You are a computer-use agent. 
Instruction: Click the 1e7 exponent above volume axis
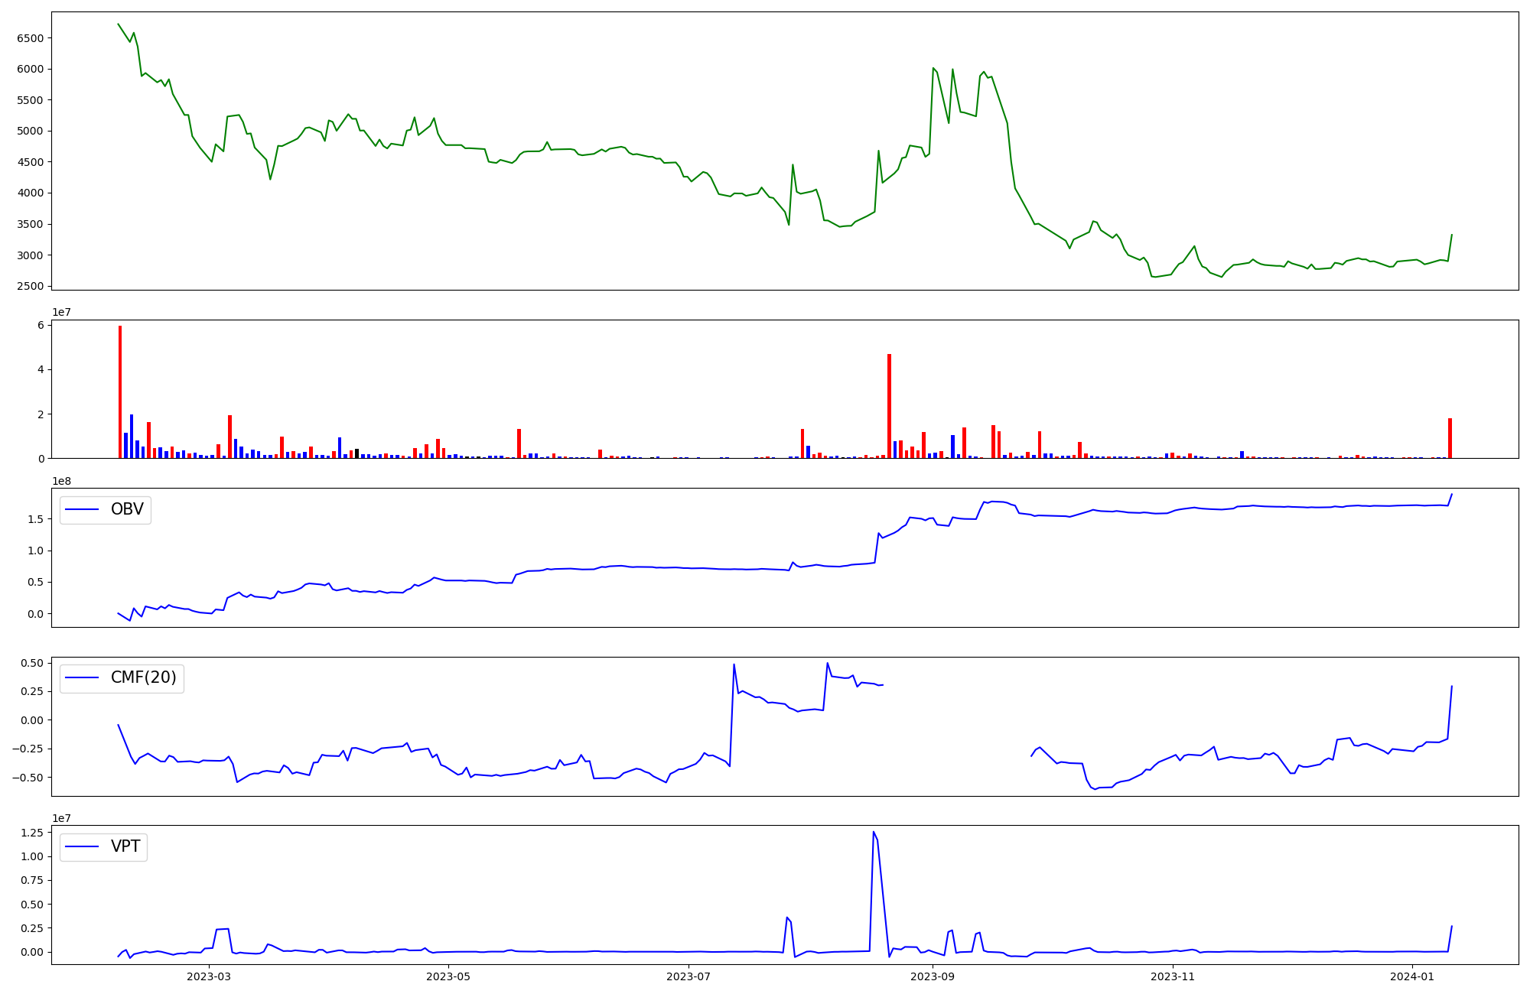tap(61, 313)
